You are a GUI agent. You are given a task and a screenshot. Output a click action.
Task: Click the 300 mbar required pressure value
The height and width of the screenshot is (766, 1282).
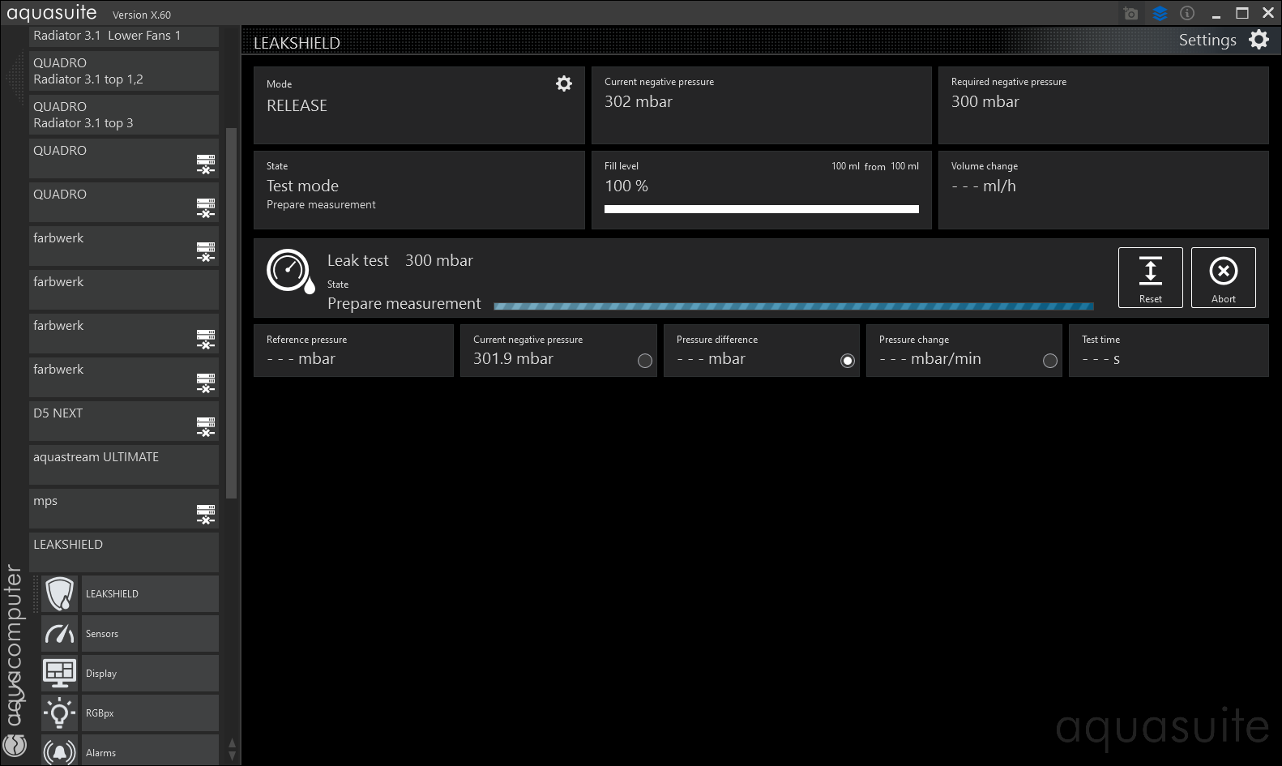(x=985, y=101)
